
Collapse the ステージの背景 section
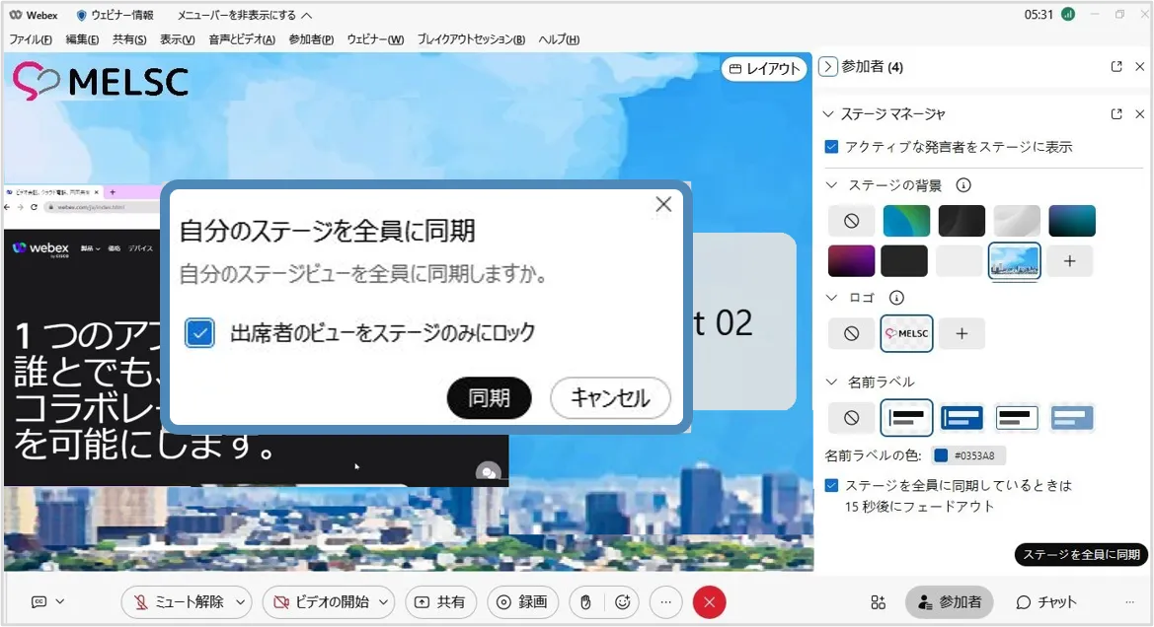(x=830, y=185)
